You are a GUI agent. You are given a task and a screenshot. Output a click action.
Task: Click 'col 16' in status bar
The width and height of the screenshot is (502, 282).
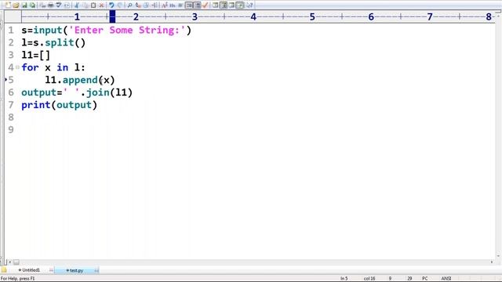[x=369, y=279]
